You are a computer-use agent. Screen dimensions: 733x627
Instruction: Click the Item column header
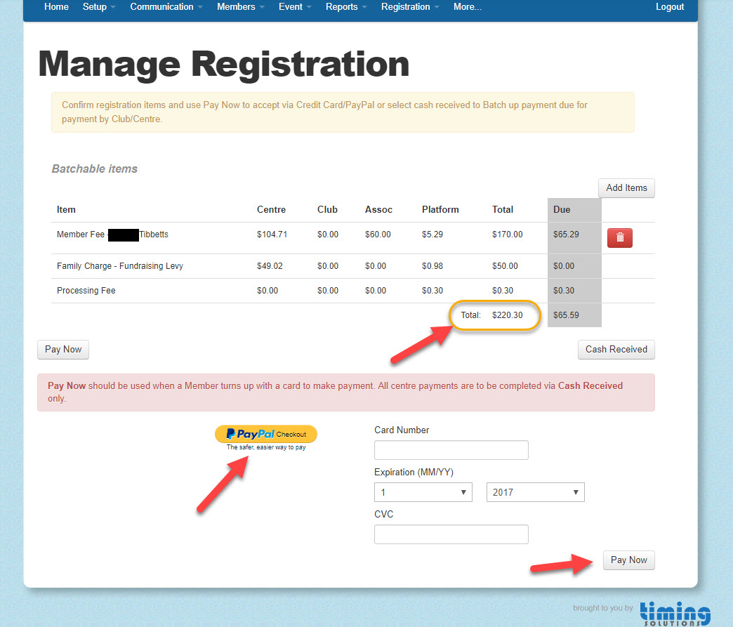click(66, 209)
